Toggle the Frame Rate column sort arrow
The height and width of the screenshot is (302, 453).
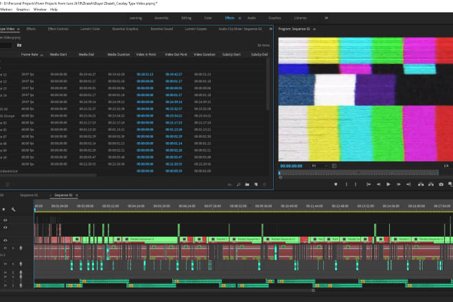click(x=42, y=55)
